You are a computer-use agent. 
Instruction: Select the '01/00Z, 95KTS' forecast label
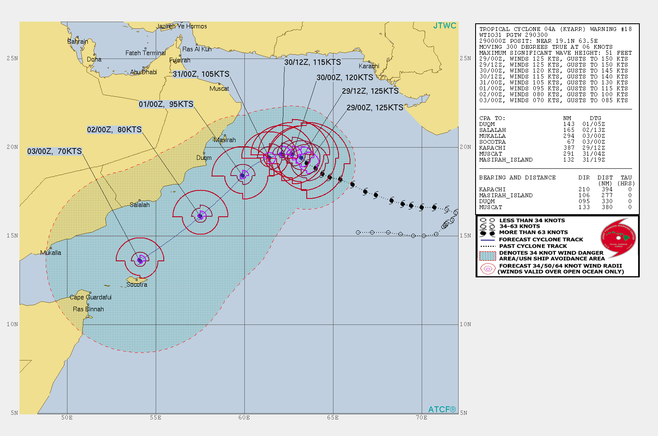pyautogui.click(x=166, y=104)
